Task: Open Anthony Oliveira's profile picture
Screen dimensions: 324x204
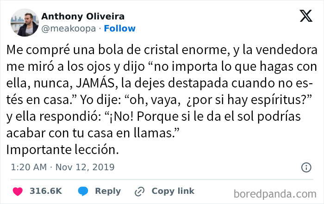Action: (24, 22)
